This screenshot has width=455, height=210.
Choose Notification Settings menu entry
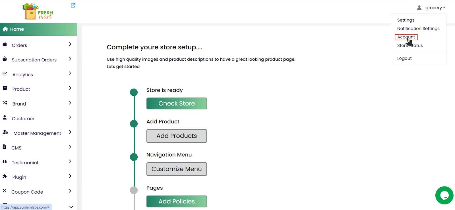(418, 29)
